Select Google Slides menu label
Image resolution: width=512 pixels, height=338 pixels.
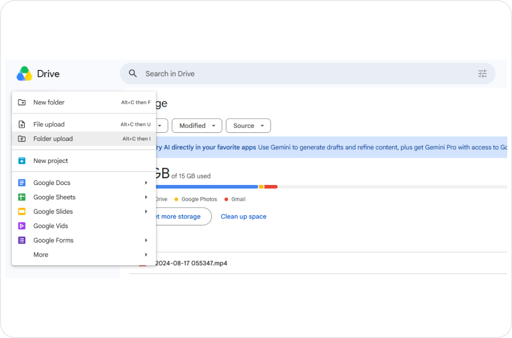coord(53,212)
